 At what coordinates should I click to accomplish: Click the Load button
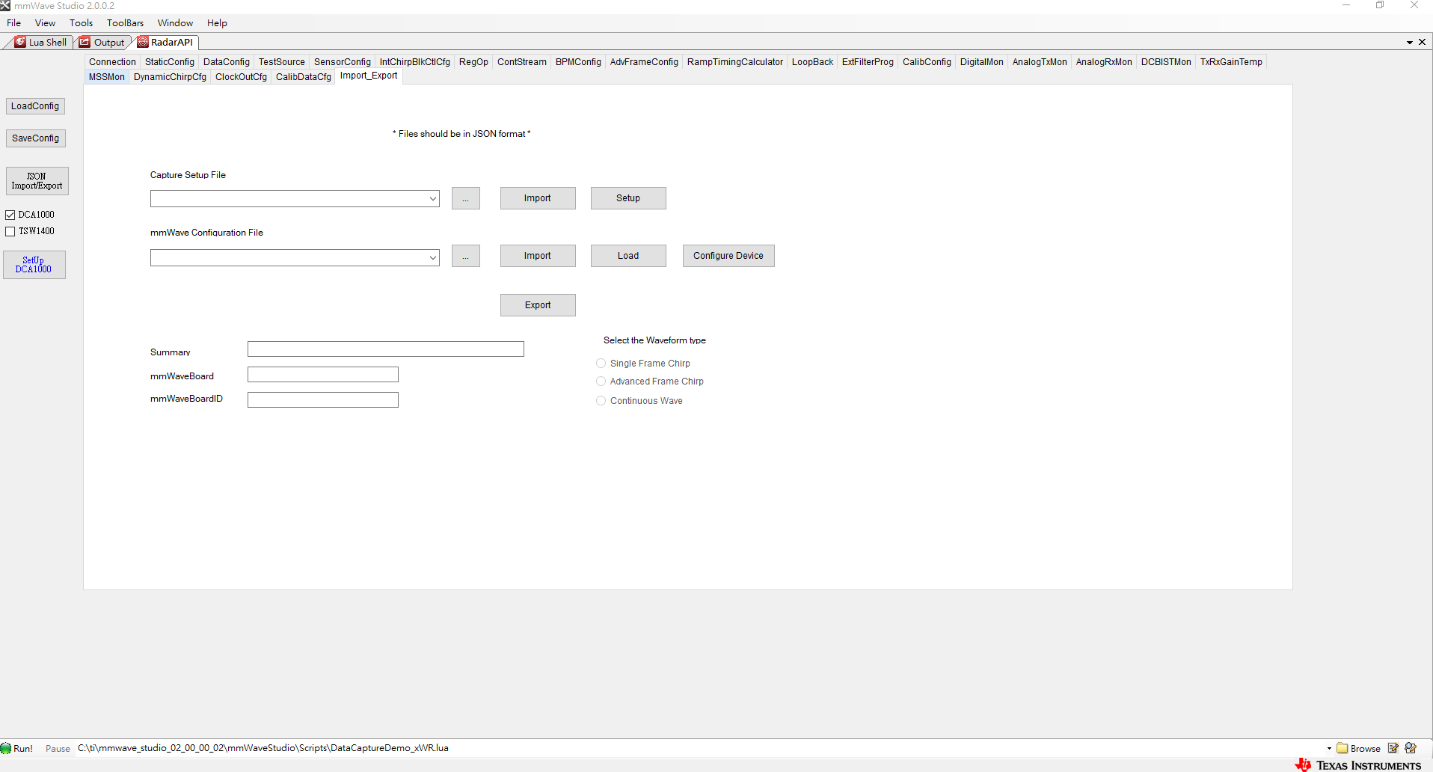tap(628, 256)
